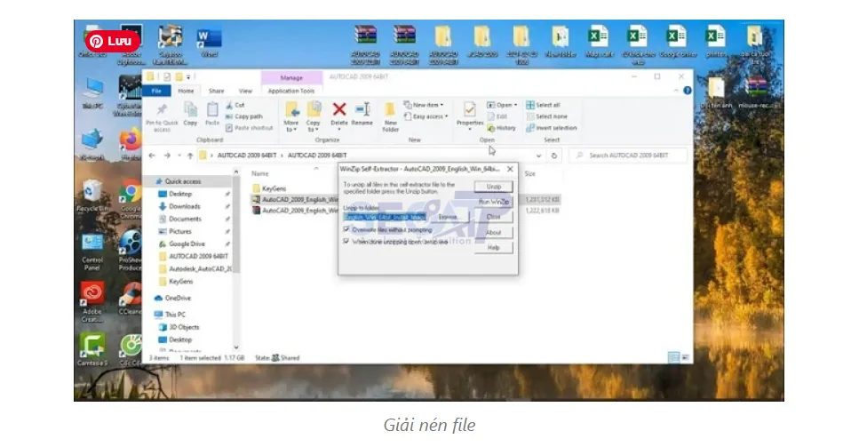Select Downloads in Quick access sidebar
Image resolution: width=859 pixels, height=447 pixels.
[x=184, y=206]
